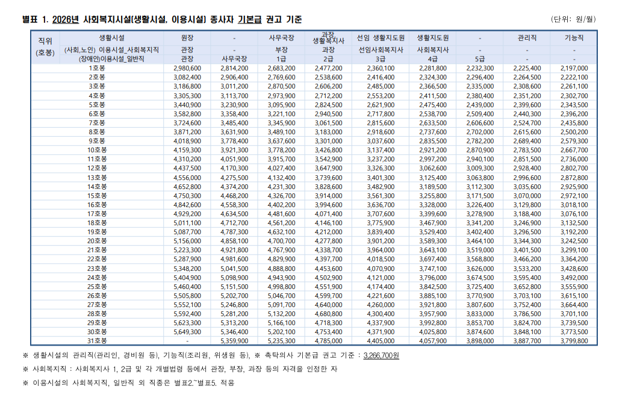Click the value 3,095,900 in 5호봉 row

[281, 105]
